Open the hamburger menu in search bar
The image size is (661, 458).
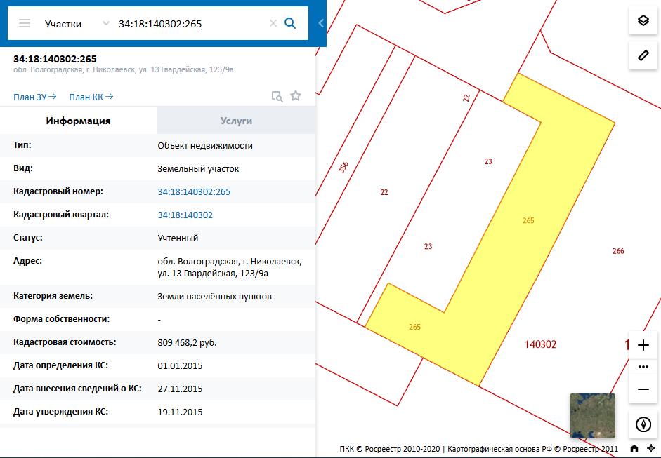(x=25, y=23)
